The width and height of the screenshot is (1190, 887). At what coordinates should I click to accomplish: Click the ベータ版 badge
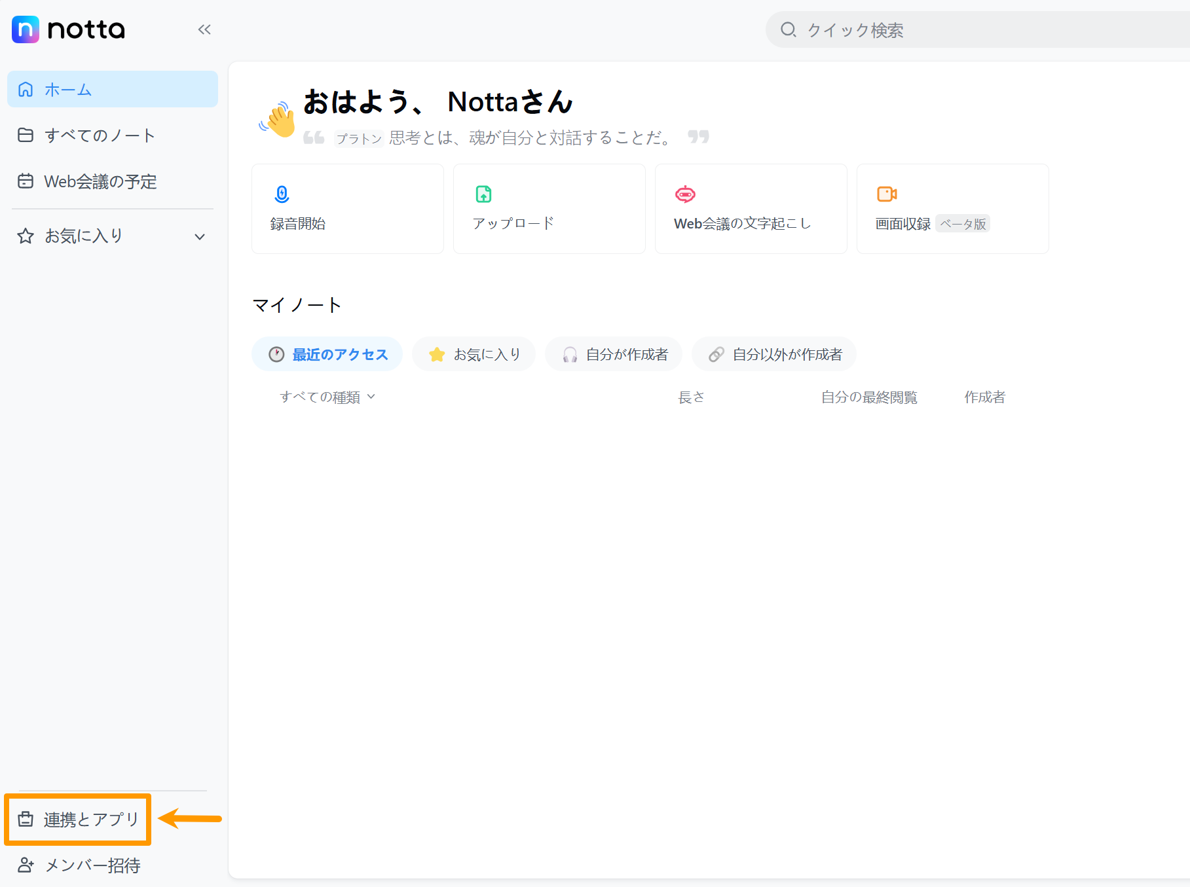[x=963, y=223]
